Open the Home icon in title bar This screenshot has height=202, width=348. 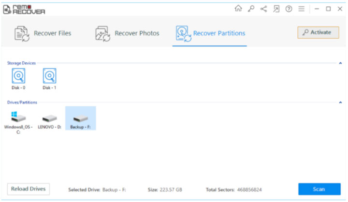point(238,8)
